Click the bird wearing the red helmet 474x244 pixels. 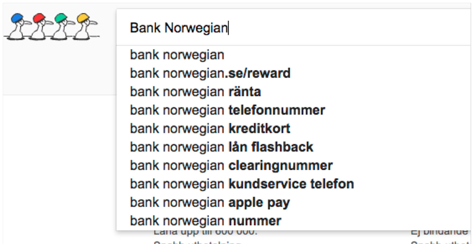[x=39, y=26]
